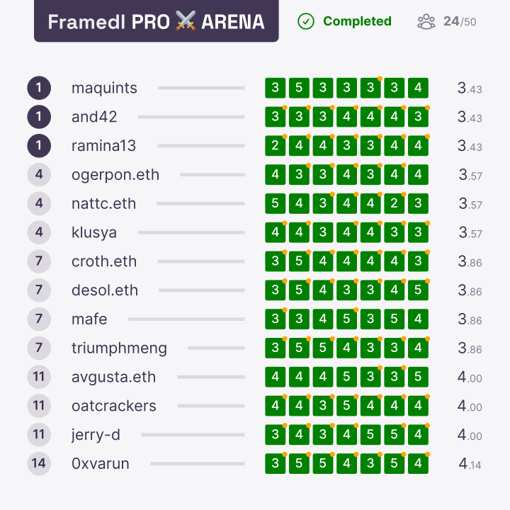Click the Completed checkmark icon

click(306, 21)
